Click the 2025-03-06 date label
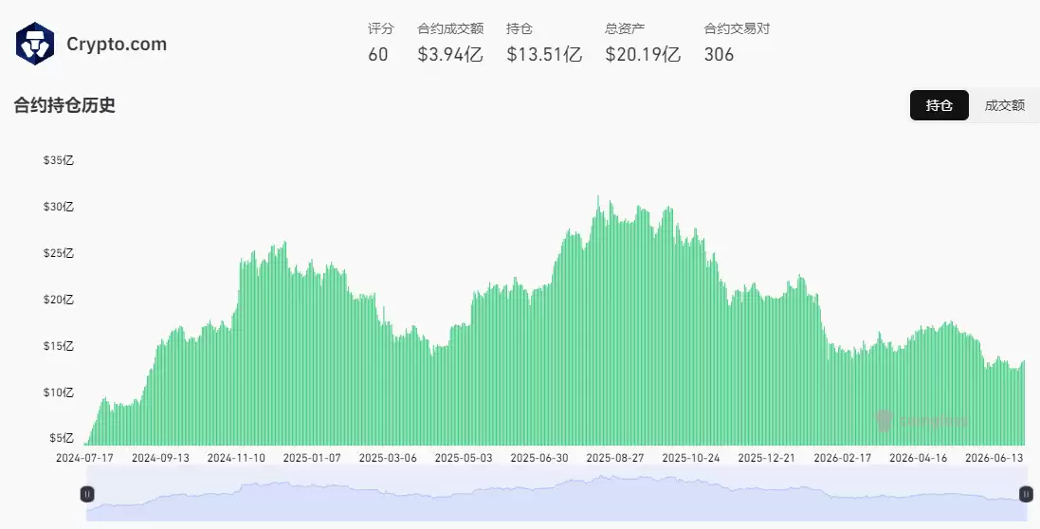 pyautogui.click(x=388, y=458)
